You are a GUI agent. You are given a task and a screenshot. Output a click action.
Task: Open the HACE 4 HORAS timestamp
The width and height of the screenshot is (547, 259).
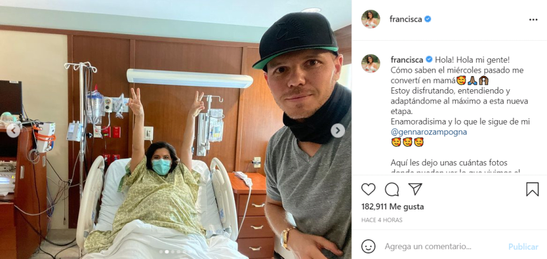[x=382, y=220]
